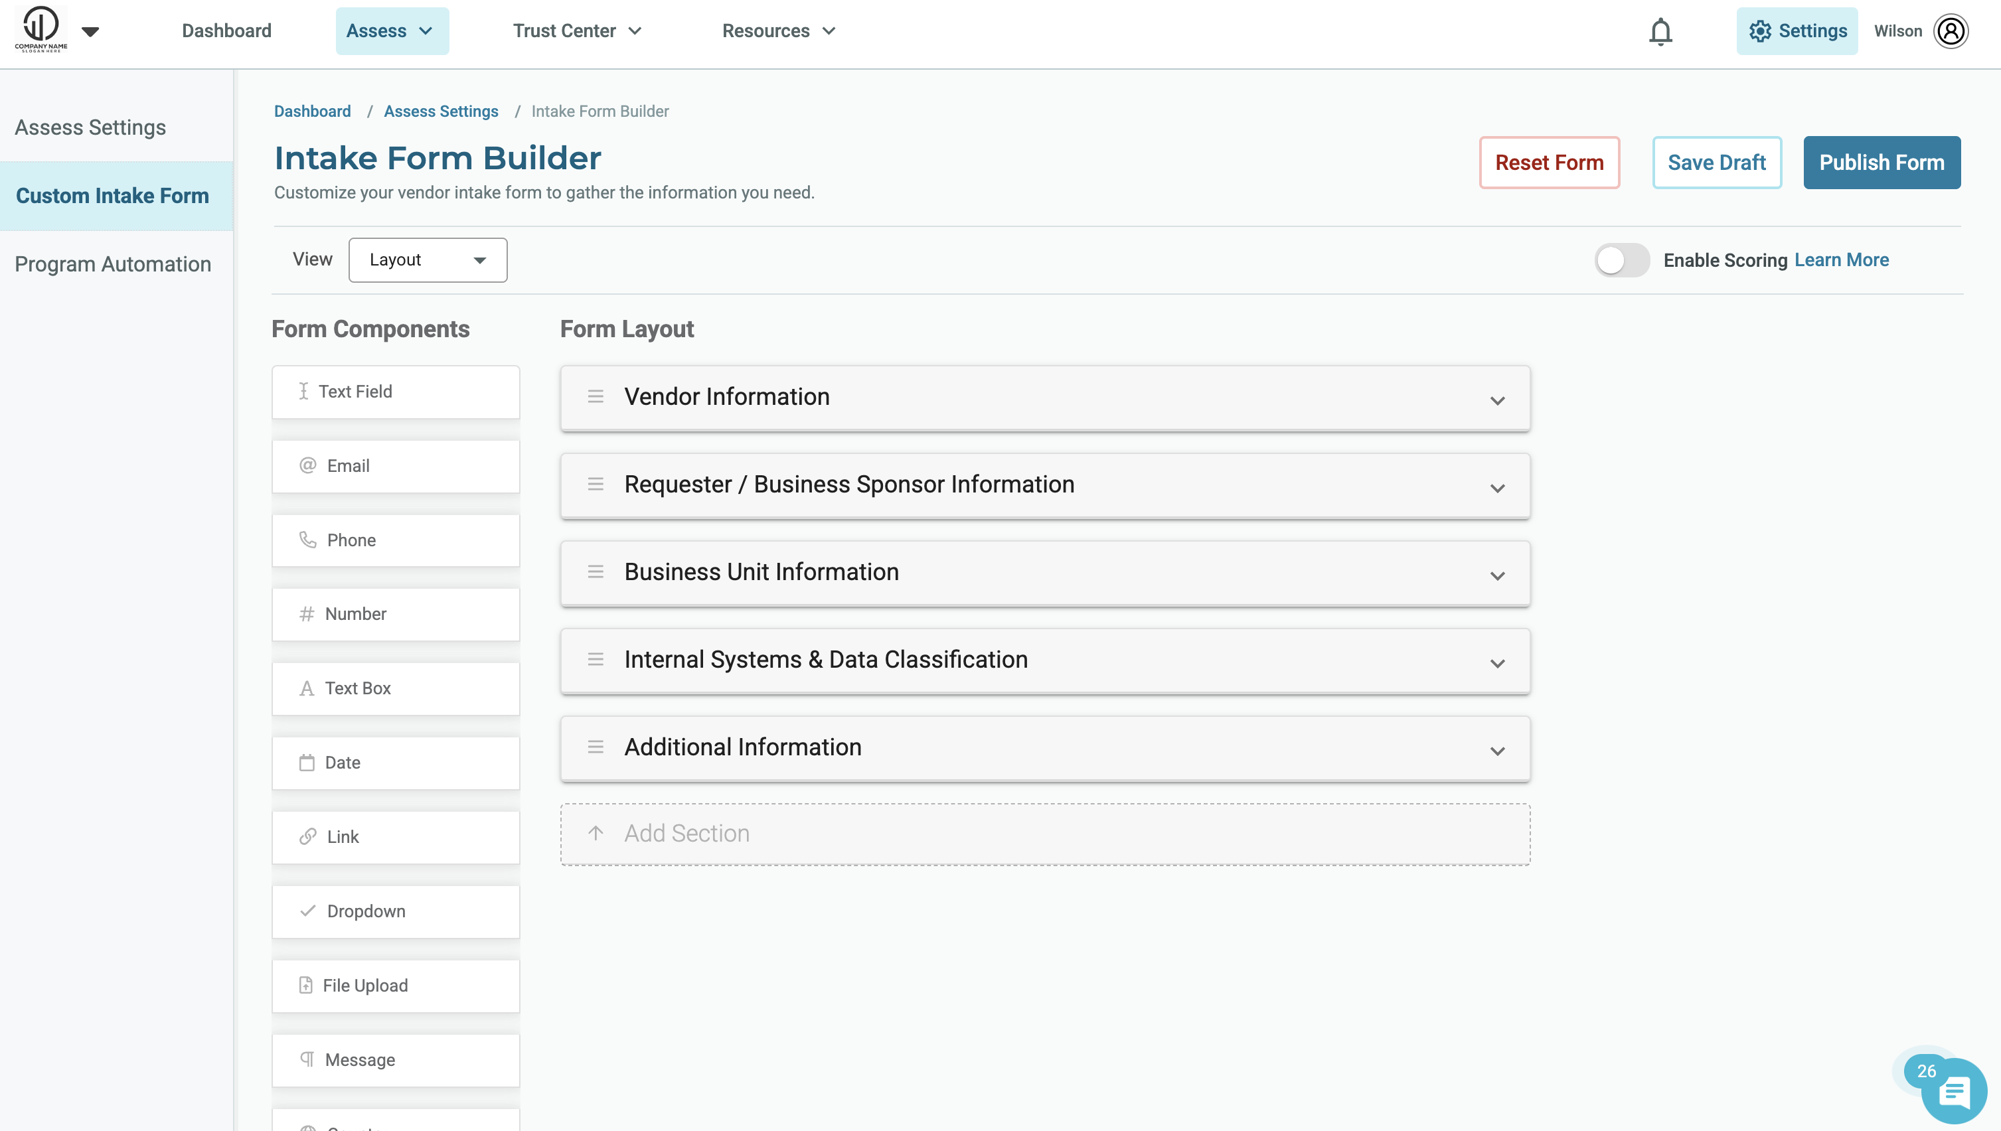Click the company logo in the header
The height and width of the screenshot is (1131, 2001).
tap(41, 28)
